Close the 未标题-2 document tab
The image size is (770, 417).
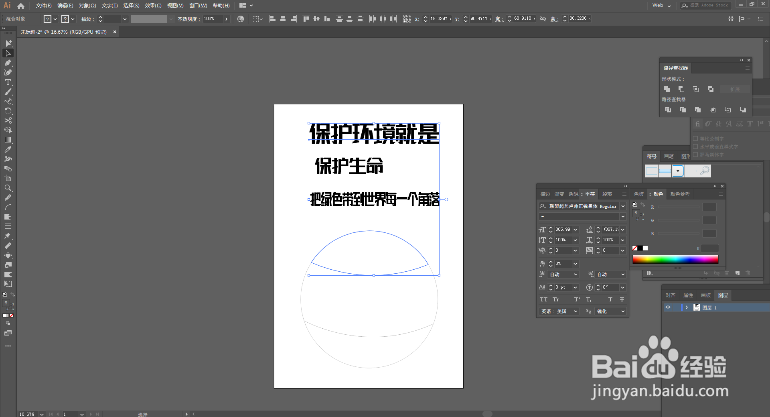click(115, 32)
